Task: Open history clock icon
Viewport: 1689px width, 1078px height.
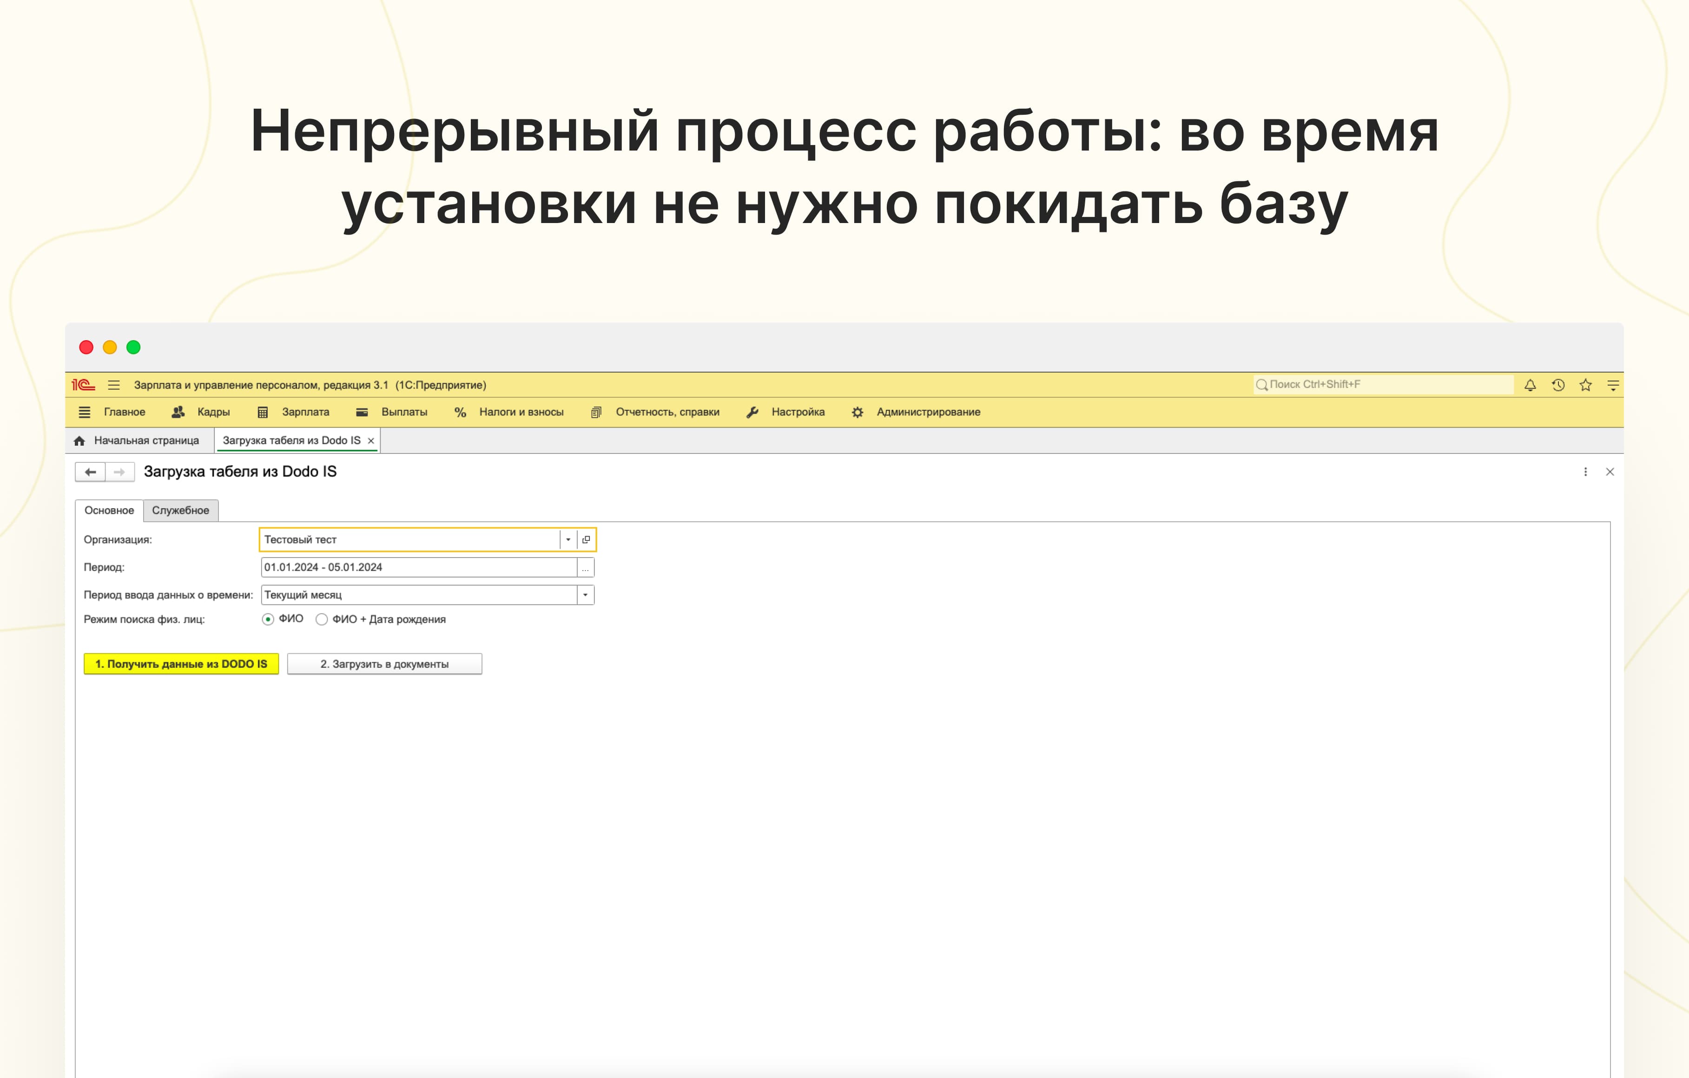Action: pyautogui.click(x=1558, y=385)
